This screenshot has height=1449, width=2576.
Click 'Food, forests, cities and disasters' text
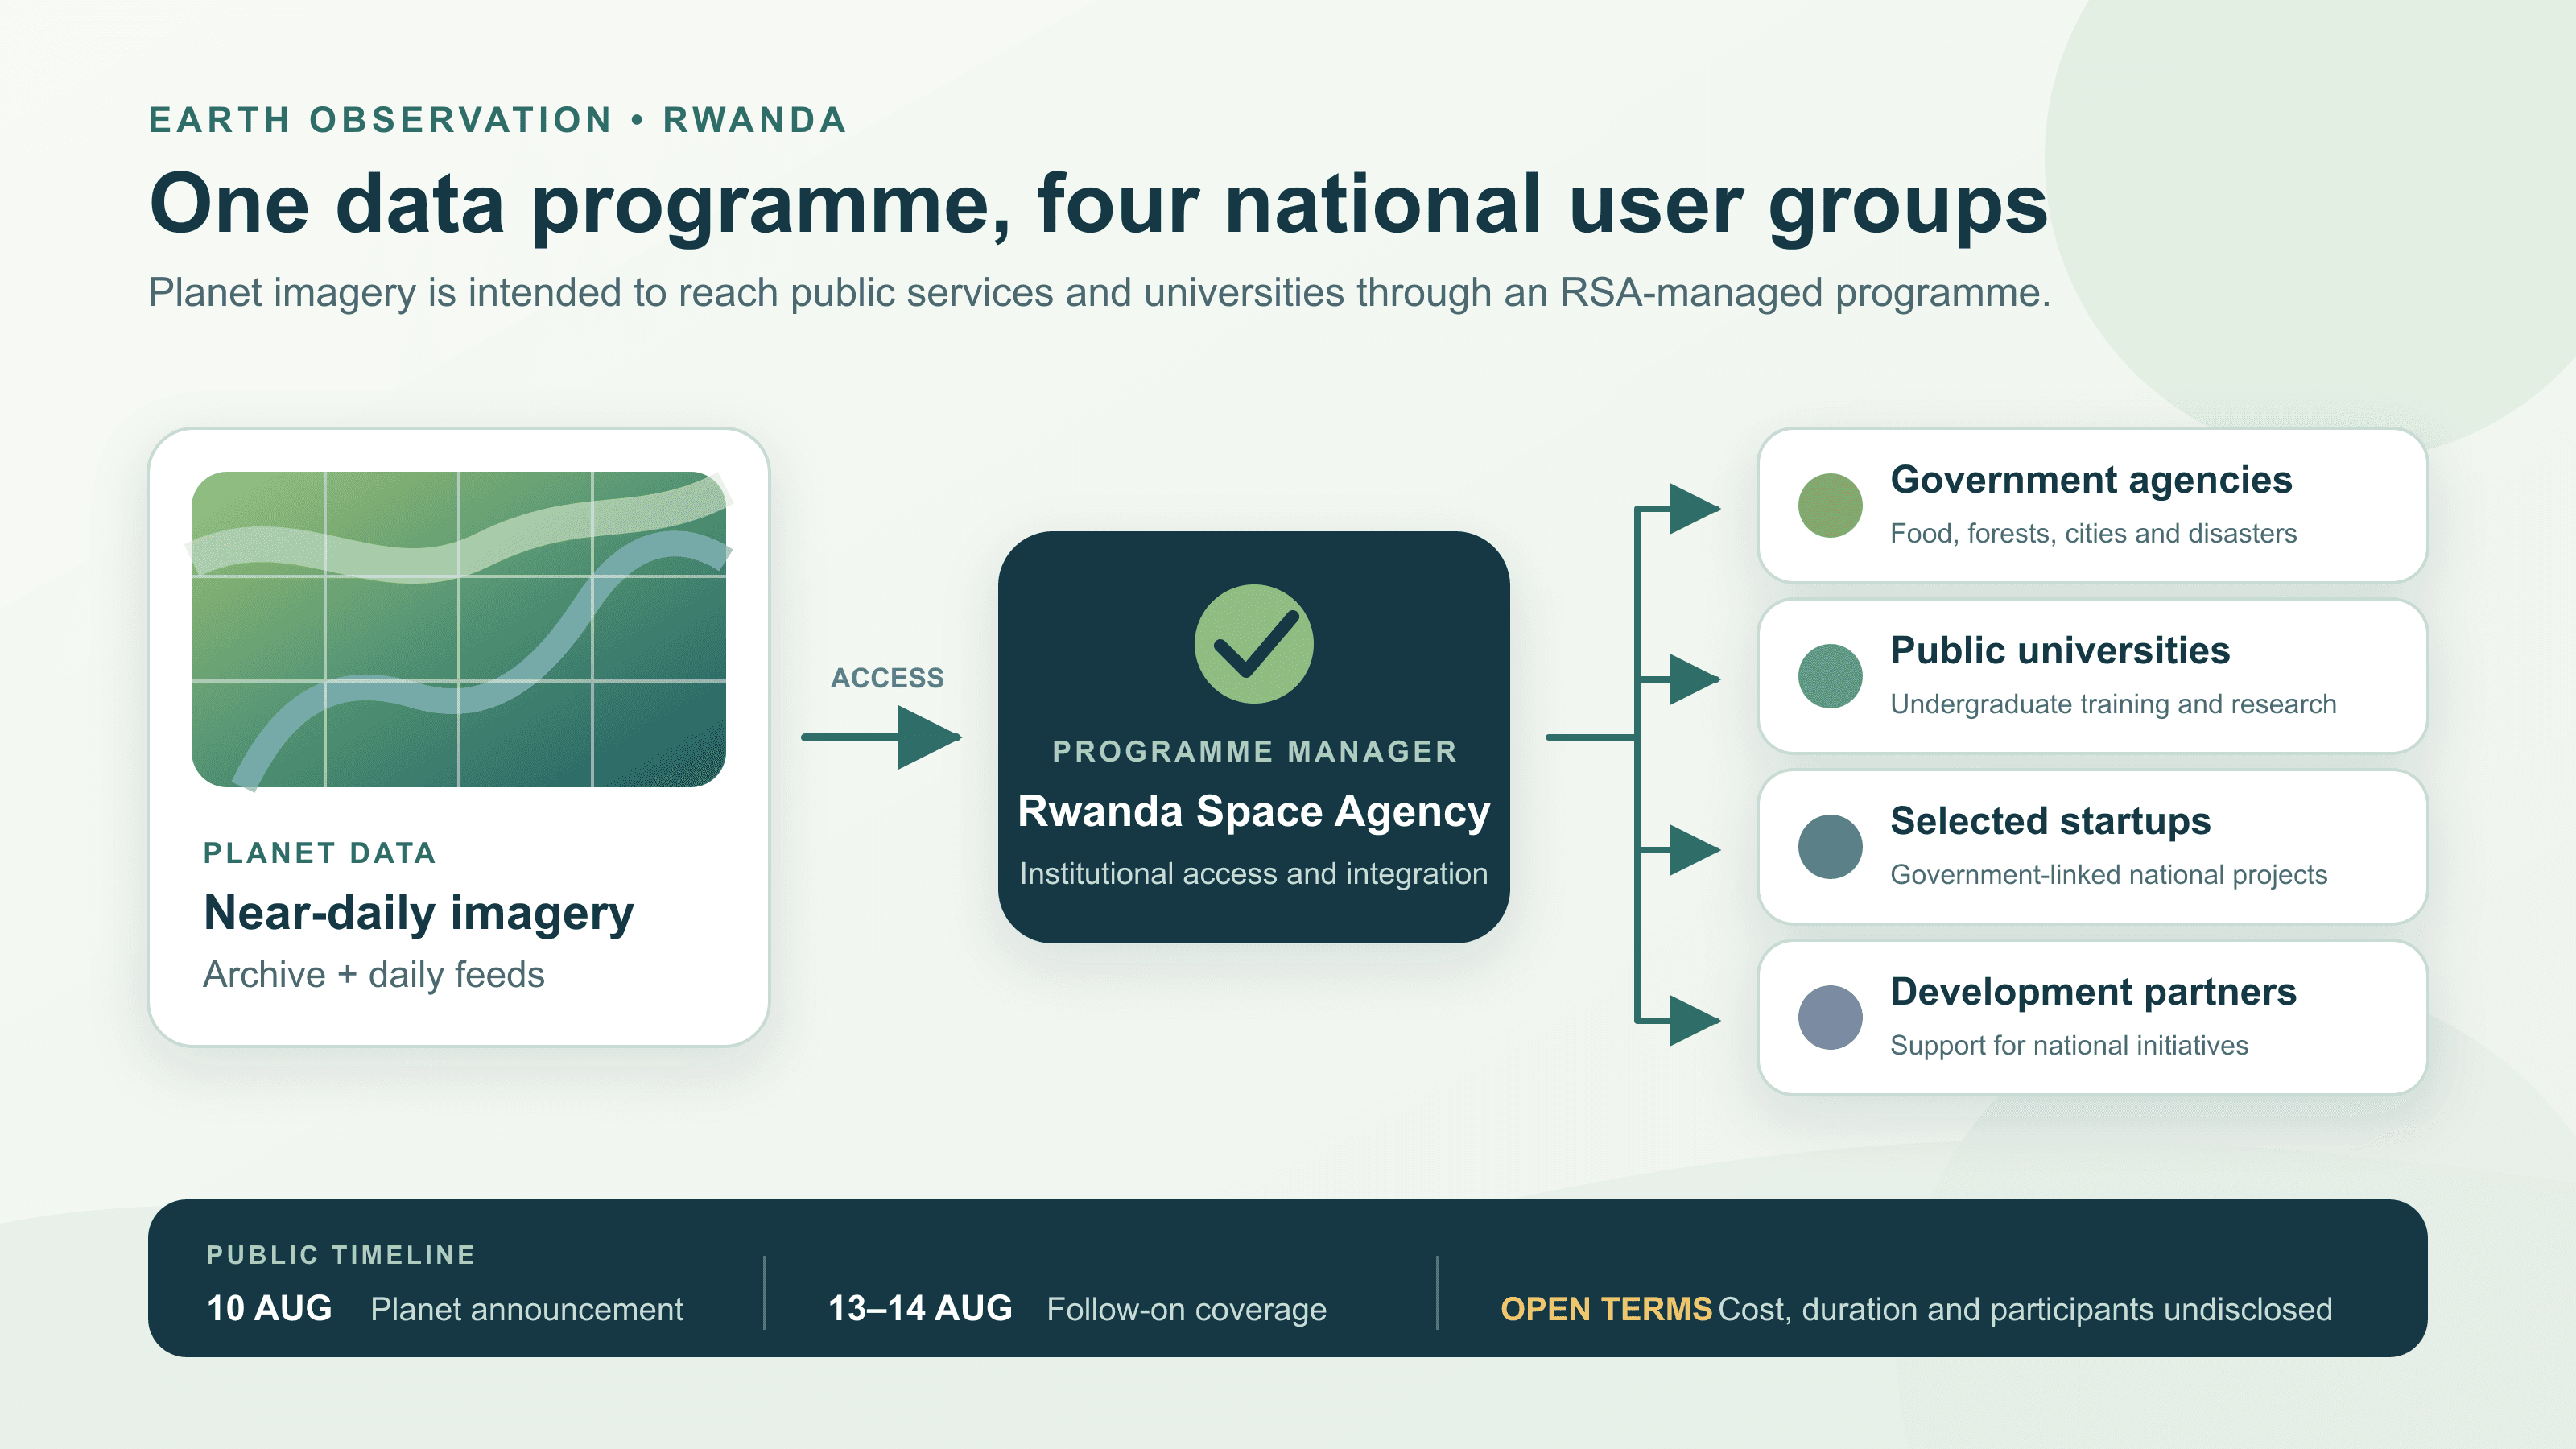point(2093,533)
